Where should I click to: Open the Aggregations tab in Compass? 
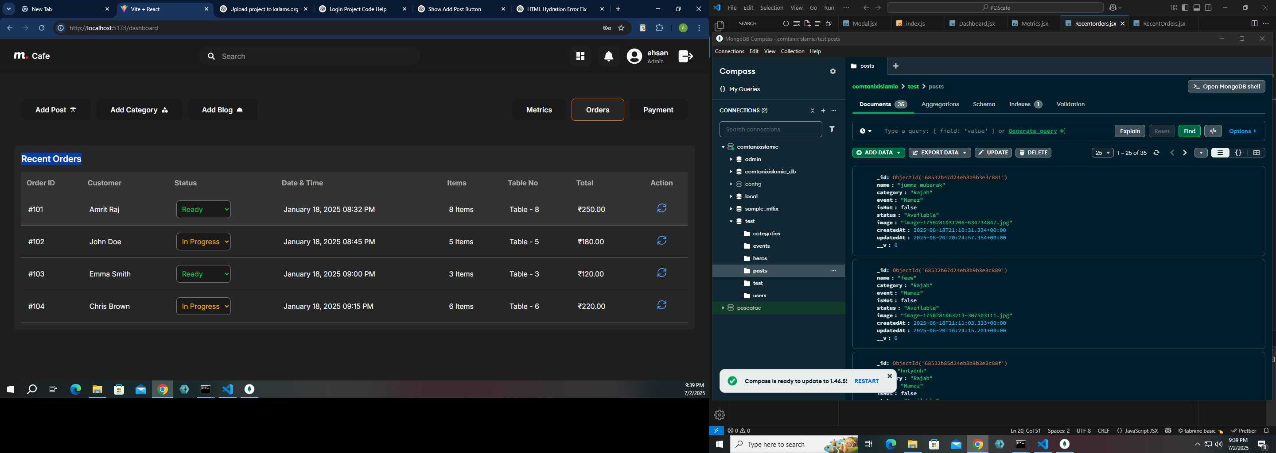tap(940, 104)
